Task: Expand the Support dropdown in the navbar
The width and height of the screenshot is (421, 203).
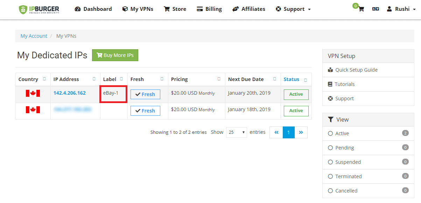Action: tap(293, 9)
